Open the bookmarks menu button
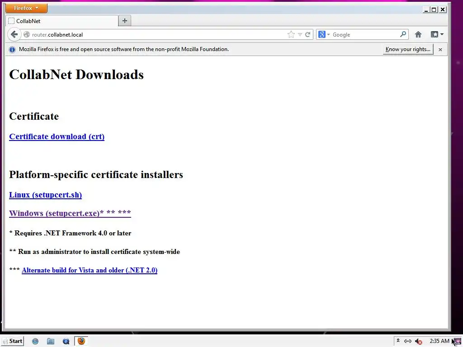 click(435, 34)
